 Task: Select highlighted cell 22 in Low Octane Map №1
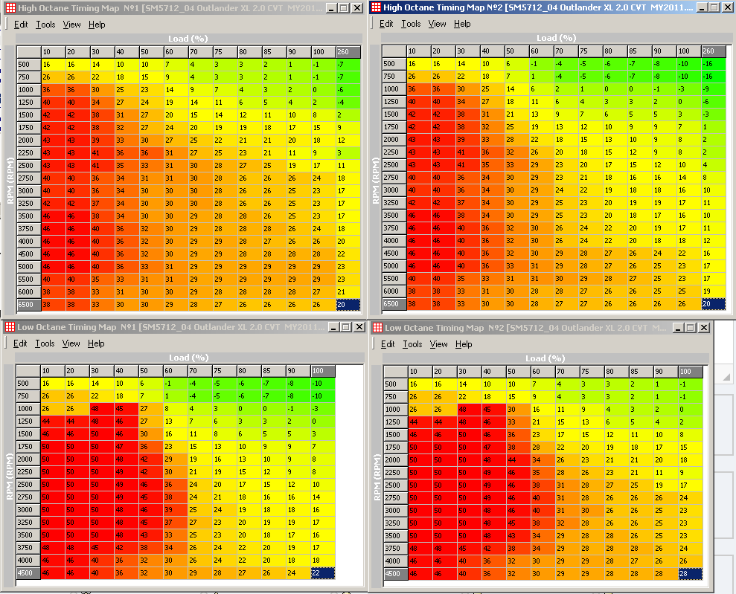click(323, 573)
